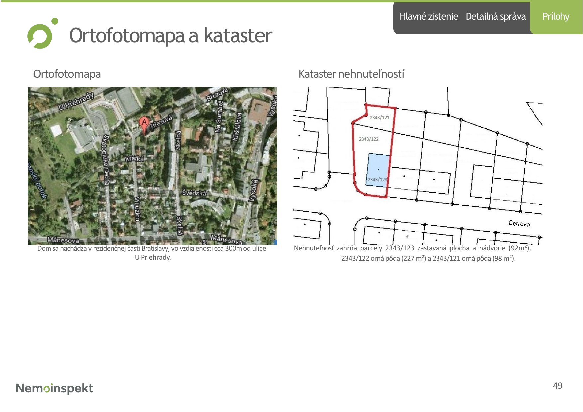583x412 pixels.
Task: Click the red marker A on map
Action: (144, 125)
